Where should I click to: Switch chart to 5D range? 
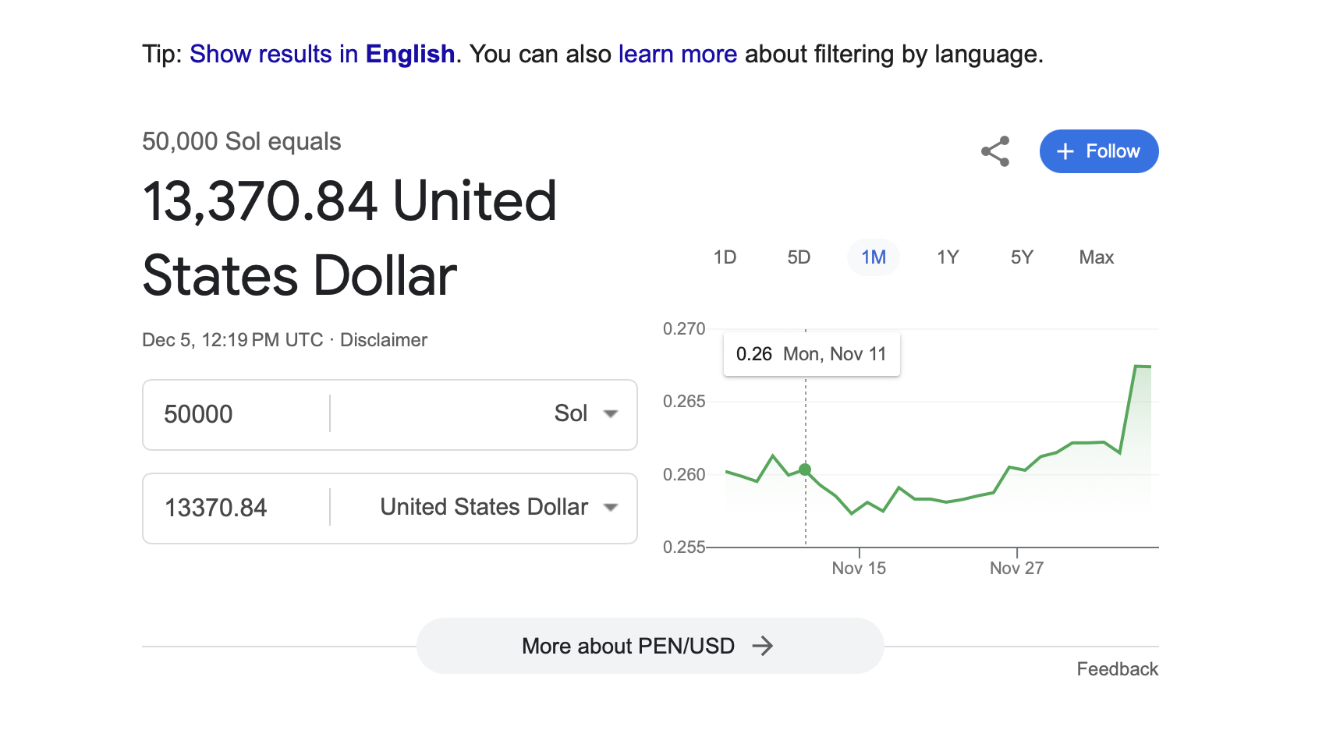(799, 257)
